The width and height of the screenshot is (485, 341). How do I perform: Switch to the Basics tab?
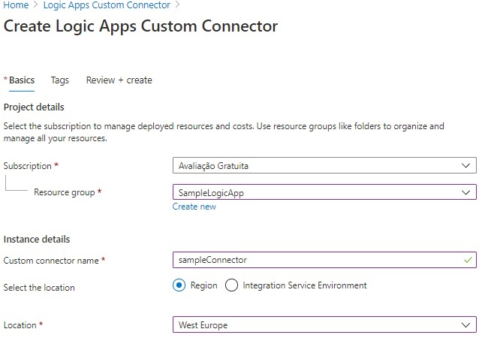[22, 80]
